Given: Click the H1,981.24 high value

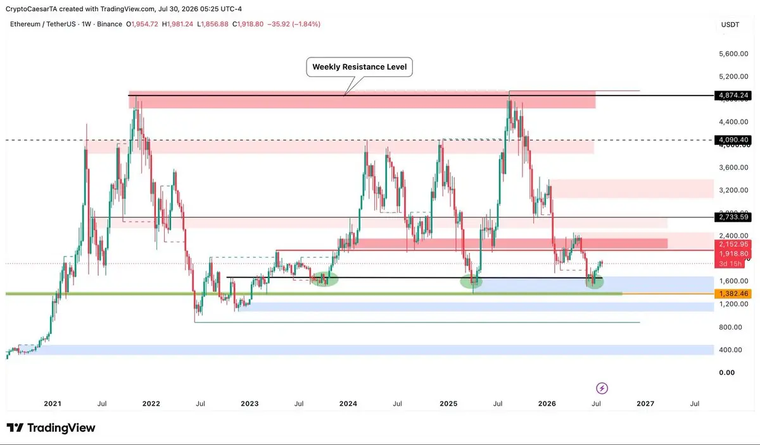Looking at the screenshot, I should (178, 24).
